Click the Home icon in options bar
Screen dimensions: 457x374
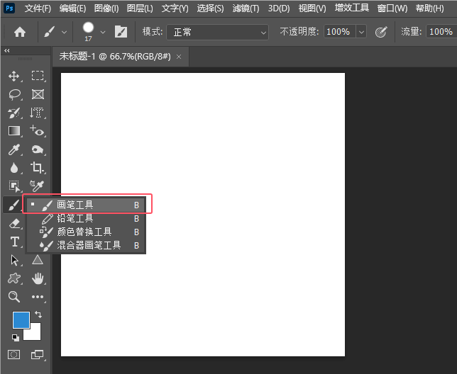[x=20, y=32]
